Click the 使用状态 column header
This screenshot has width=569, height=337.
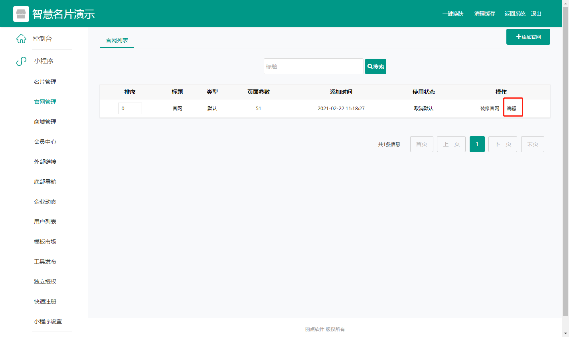[x=424, y=92]
